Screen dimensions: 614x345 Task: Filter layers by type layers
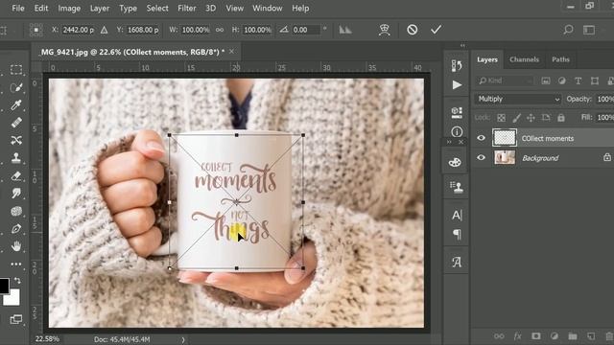[x=578, y=80]
